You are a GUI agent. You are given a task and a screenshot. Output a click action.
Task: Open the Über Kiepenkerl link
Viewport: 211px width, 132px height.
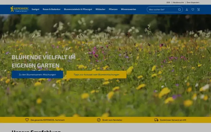click(x=193, y=2)
